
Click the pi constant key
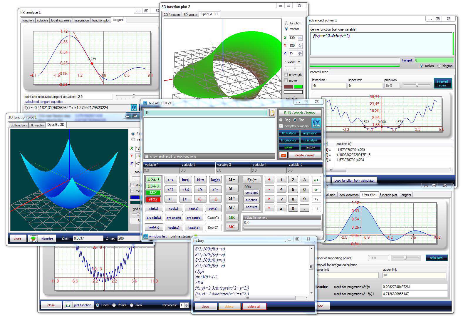[x=281, y=208]
